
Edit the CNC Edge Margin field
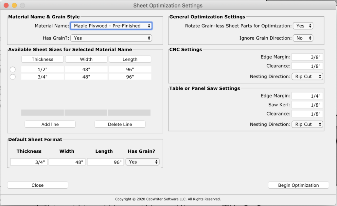[307, 57]
